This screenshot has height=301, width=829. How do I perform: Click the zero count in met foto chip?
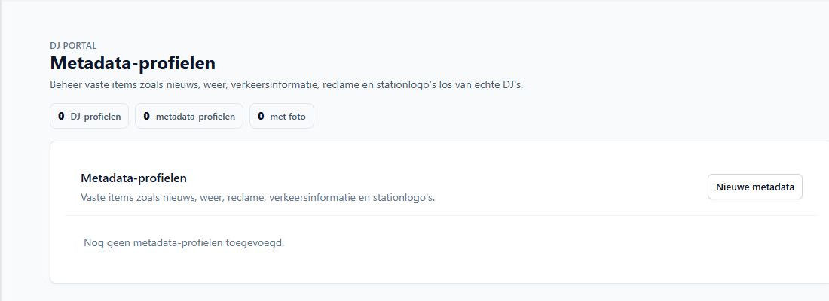point(261,116)
